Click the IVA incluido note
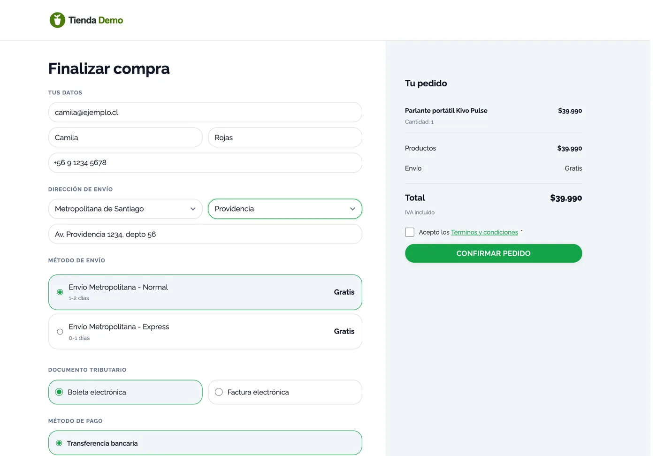Screen dimensions: 657x456 [x=420, y=213]
